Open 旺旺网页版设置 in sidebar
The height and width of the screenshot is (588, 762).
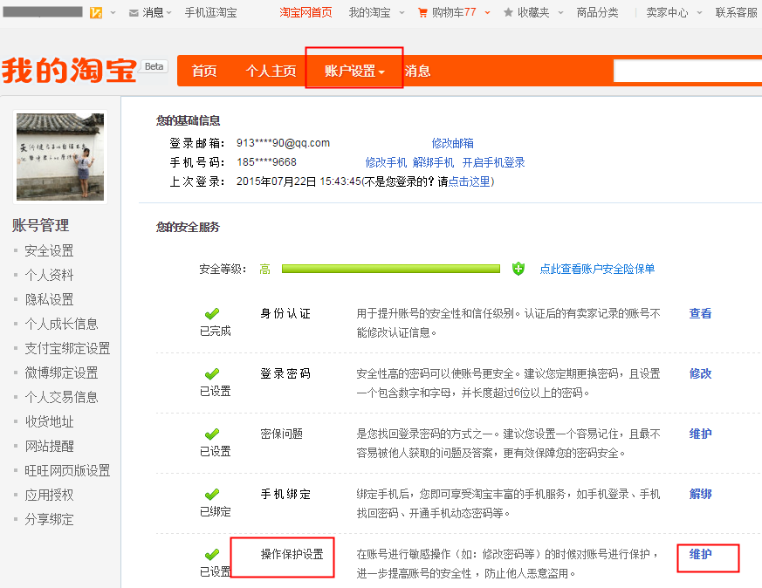67,470
